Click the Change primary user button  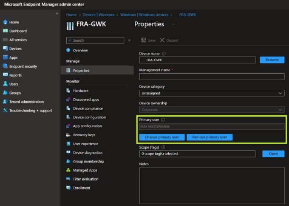(162, 137)
